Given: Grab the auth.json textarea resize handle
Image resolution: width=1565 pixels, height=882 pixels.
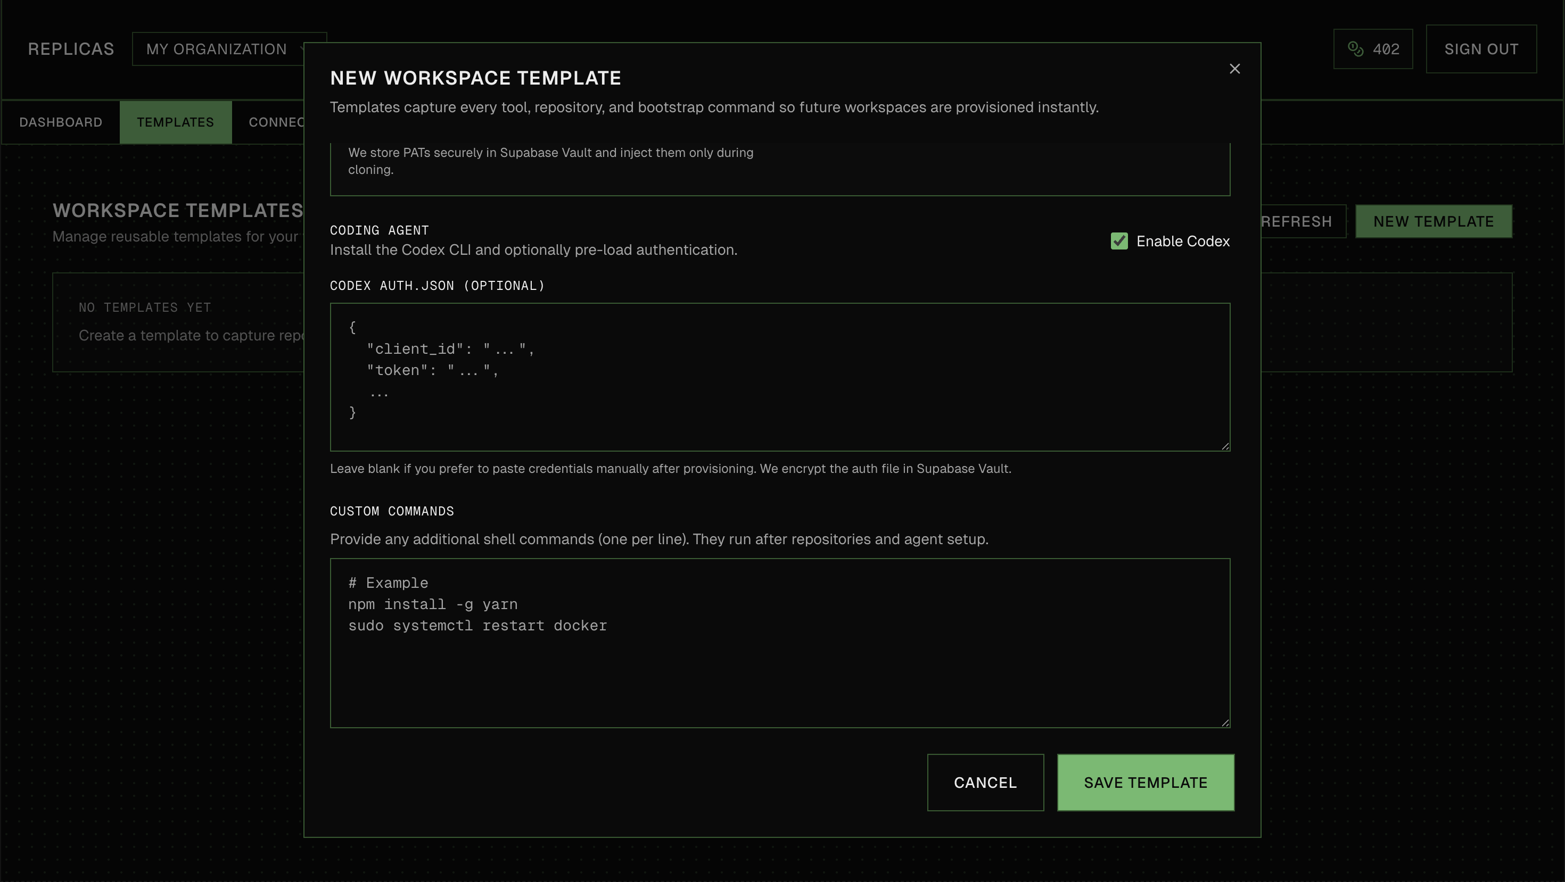Looking at the screenshot, I should pos(1225,446).
